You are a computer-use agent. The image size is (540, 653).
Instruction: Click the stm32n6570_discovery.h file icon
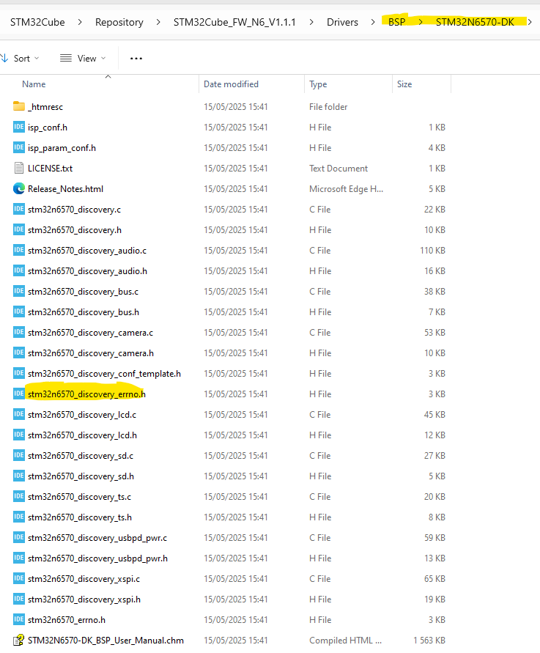coord(19,229)
